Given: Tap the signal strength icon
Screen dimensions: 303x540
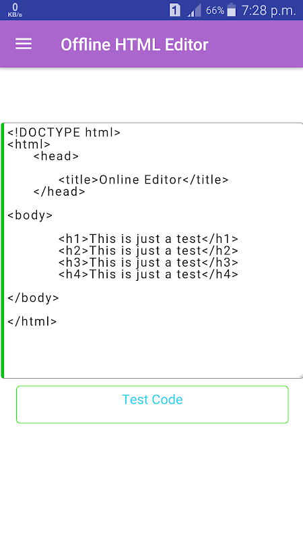Looking at the screenshot, I should pos(194,11).
